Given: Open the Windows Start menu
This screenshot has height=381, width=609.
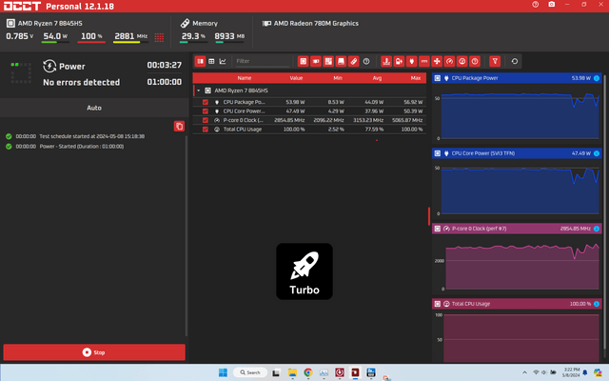Looking at the screenshot, I should (x=223, y=372).
